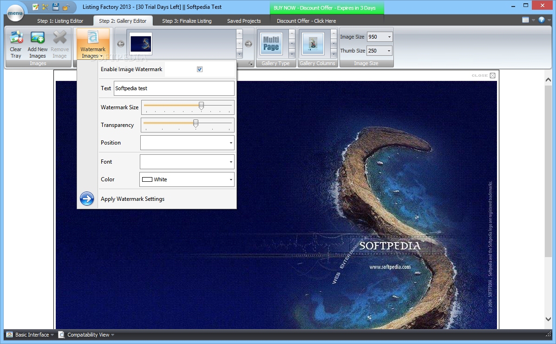Image resolution: width=556 pixels, height=344 pixels.
Task: Open the round menu button
Action: coord(15,13)
